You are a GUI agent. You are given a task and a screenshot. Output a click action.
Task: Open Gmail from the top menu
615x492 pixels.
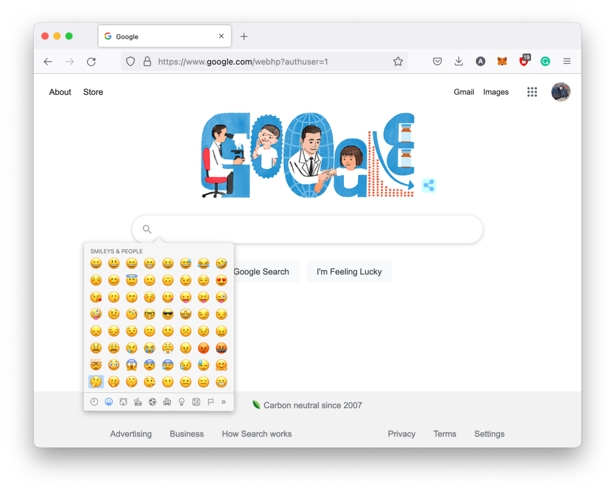coord(464,92)
